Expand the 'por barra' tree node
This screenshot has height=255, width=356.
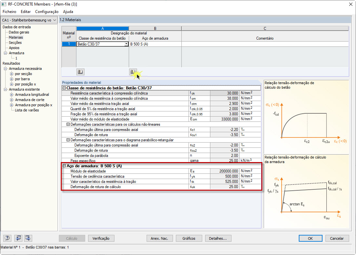[x=12, y=79]
